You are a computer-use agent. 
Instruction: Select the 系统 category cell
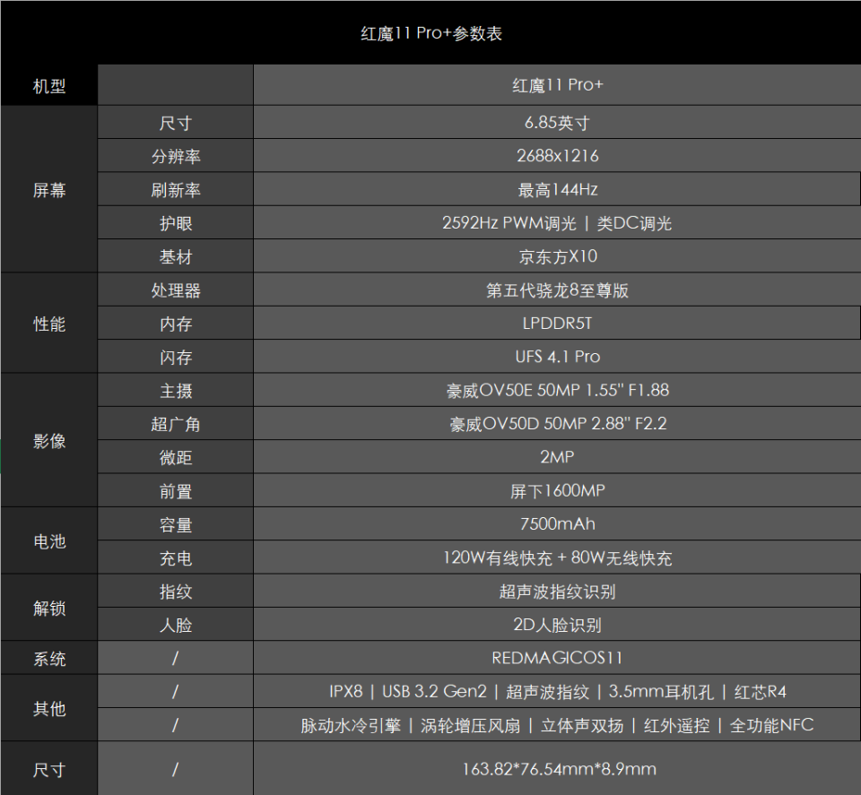tap(49, 658)
